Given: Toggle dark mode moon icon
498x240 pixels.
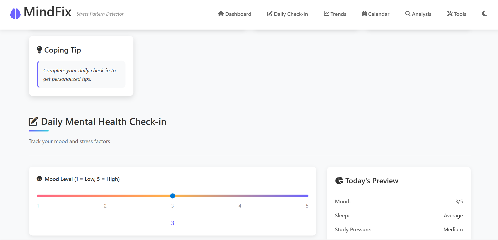Looking at the screenshot, I should (x=484, y=14).
